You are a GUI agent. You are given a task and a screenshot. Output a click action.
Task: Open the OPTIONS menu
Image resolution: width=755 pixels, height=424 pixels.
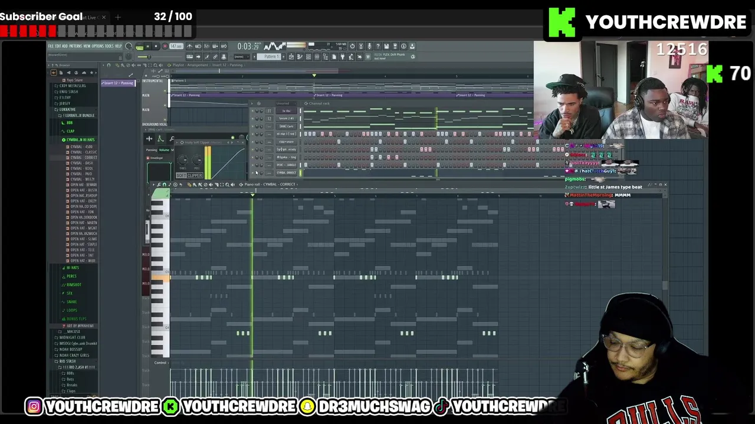[x=98, y=46]
